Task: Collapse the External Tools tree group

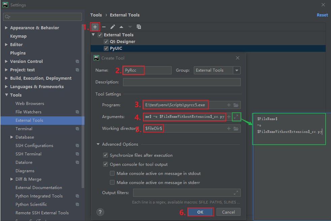Action: click(93, 35)
